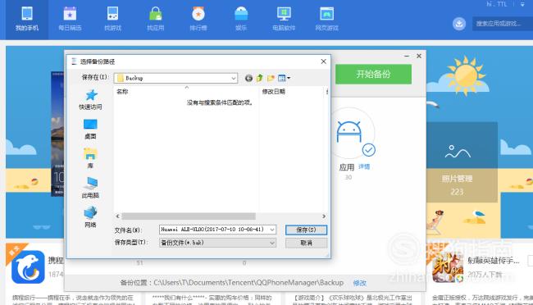
Task: Click the download manager icon in header
Action: click(459, 24)
